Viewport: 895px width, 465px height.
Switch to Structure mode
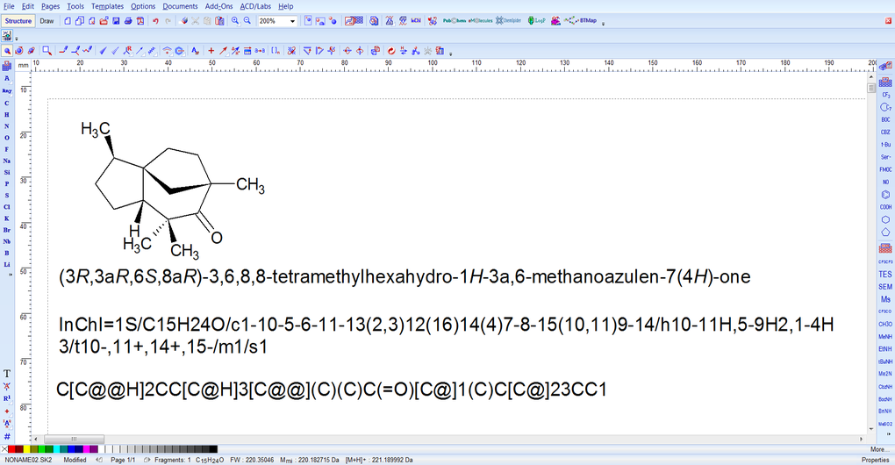(x=18, y=21)
